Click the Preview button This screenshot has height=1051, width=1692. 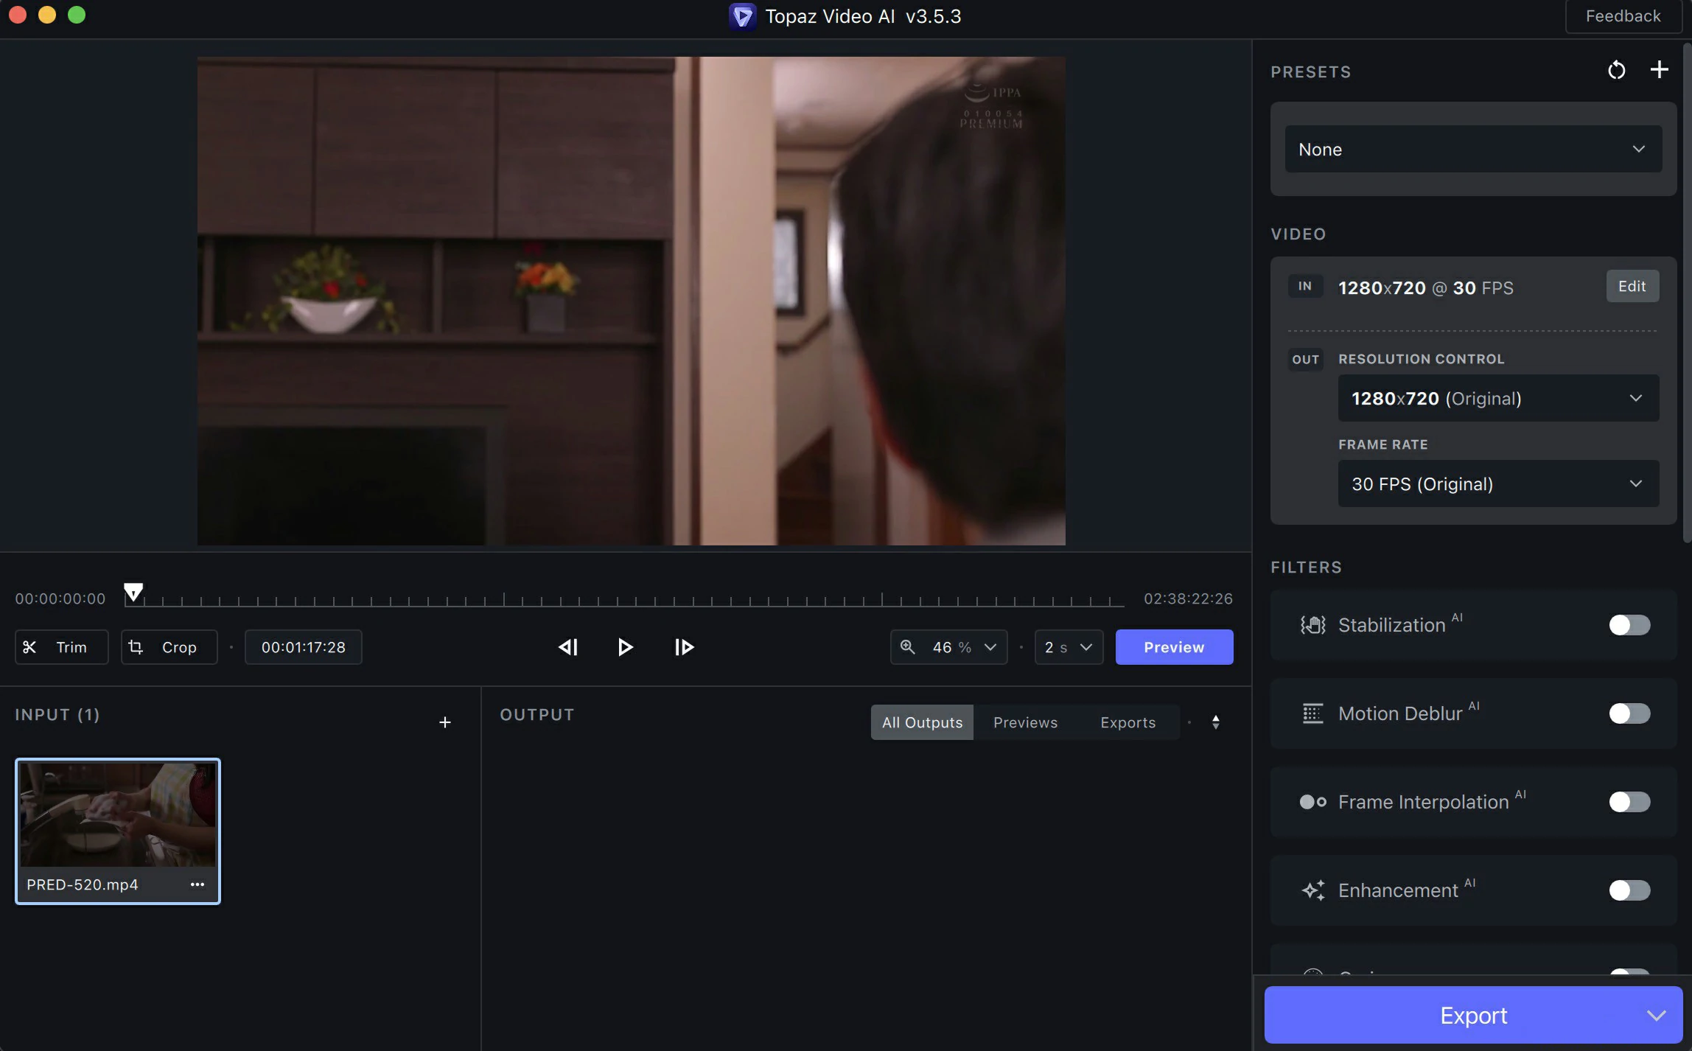(x=1172, y=646)
